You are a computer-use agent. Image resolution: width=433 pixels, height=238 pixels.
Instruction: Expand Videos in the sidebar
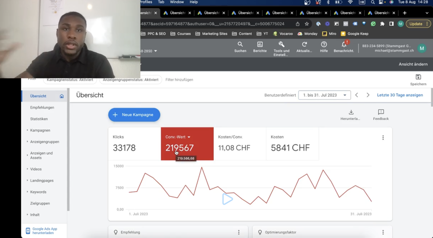(27, 169)
